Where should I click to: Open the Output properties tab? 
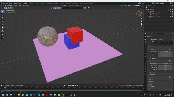pos(145,42)
